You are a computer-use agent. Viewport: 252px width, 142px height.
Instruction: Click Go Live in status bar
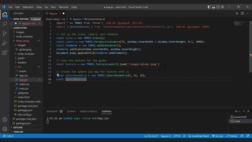(217, 136)
